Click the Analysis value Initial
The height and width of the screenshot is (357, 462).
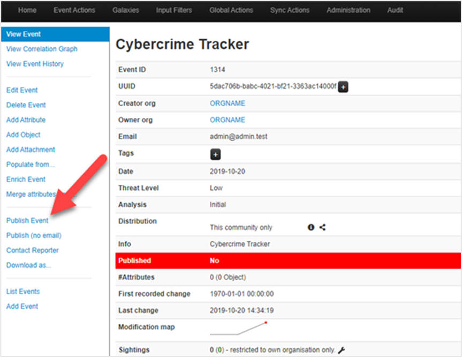point(218,204)
